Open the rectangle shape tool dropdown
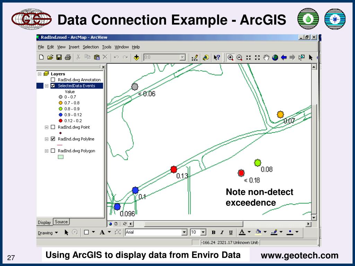Image resolution: width=355 pixels, height=266 pixels. (93, 232)
